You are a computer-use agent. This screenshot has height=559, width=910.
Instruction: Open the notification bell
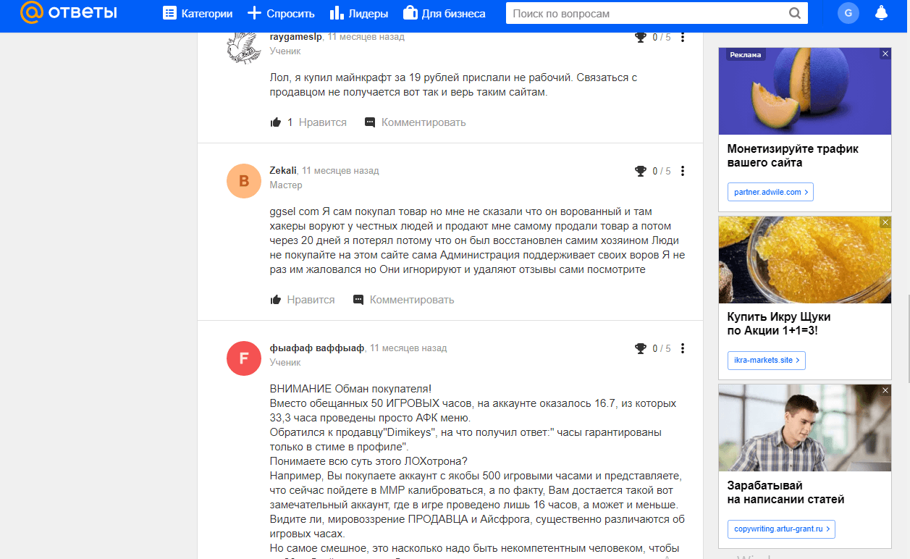tap(882, 12)
